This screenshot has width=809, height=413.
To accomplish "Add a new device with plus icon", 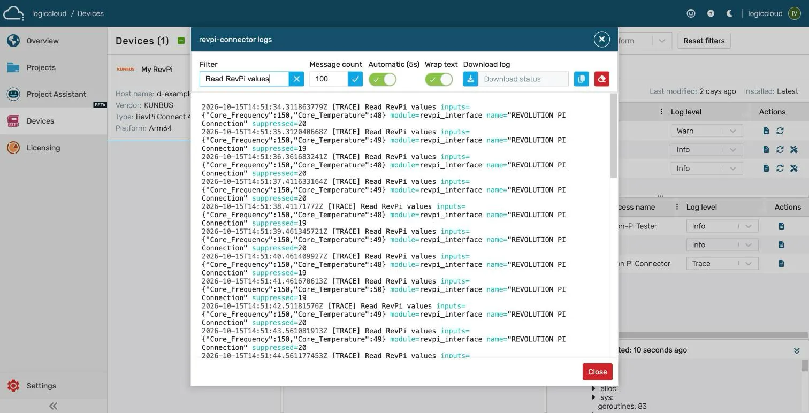I will click(x=181, y=41).
